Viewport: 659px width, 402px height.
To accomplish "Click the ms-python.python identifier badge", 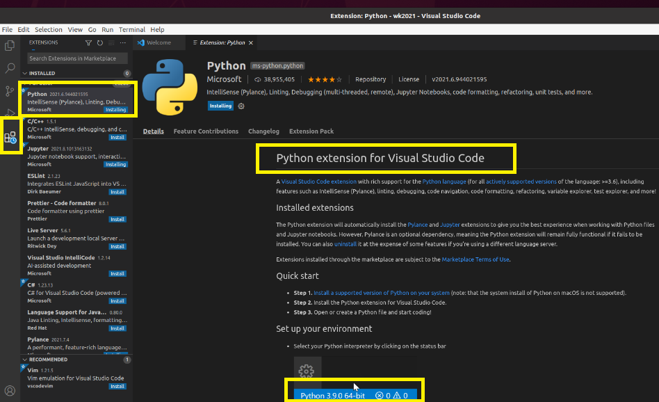I will (x=277, y=66).
